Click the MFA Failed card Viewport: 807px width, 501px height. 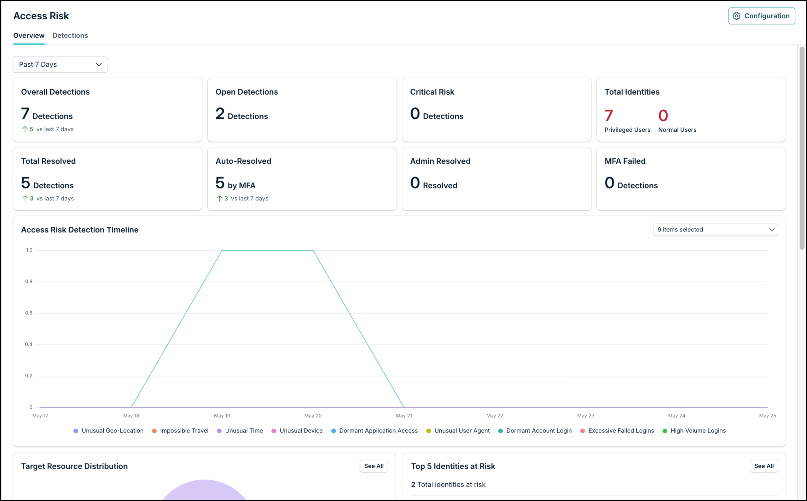tap(691, 178)
